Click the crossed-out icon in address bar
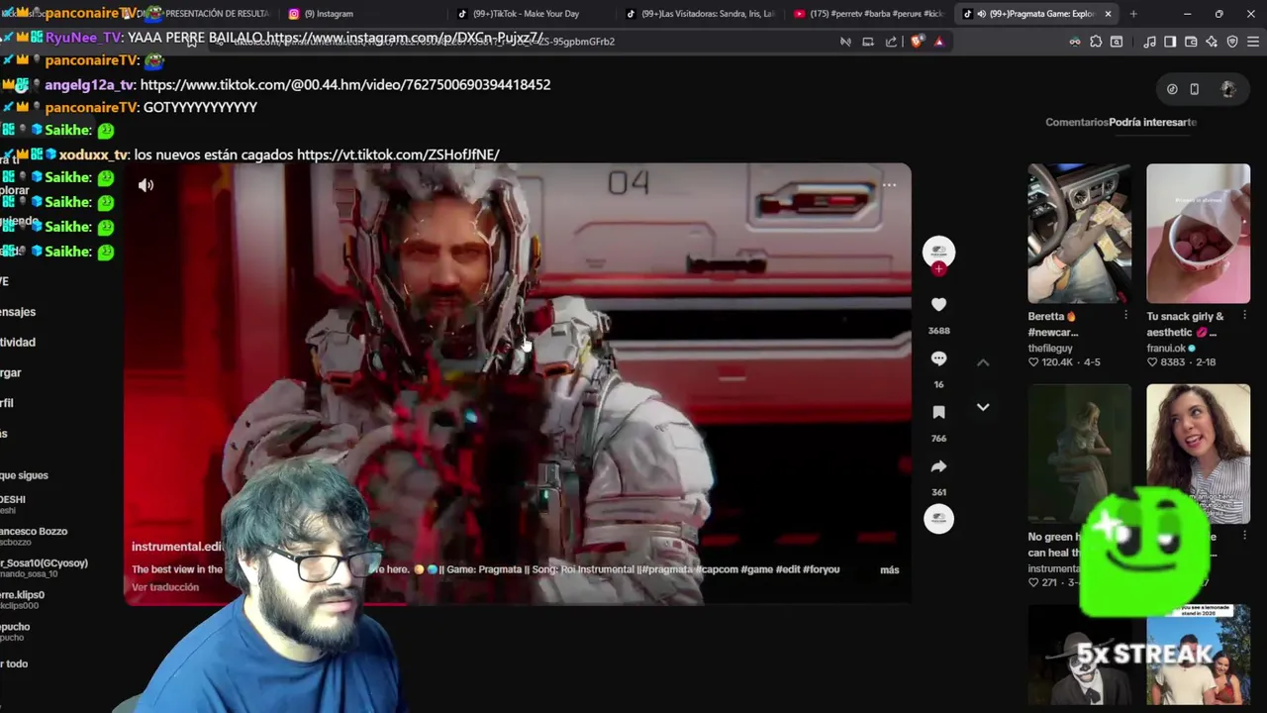1267x713 pixels. pos(845,42)
